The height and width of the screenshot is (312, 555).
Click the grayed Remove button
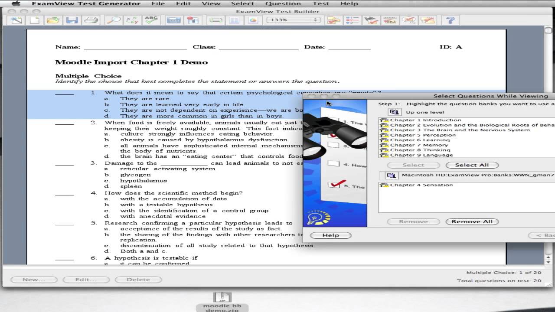[413, 221]
